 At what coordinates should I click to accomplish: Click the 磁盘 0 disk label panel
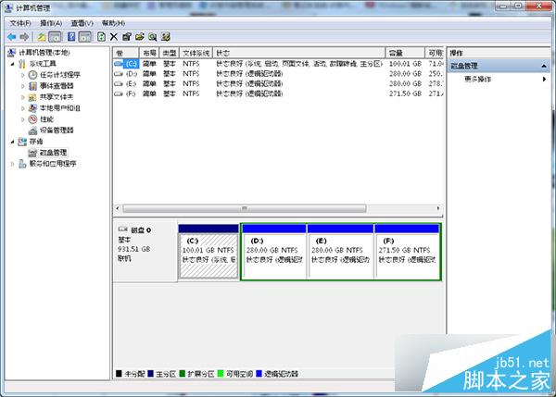[145, 252]
